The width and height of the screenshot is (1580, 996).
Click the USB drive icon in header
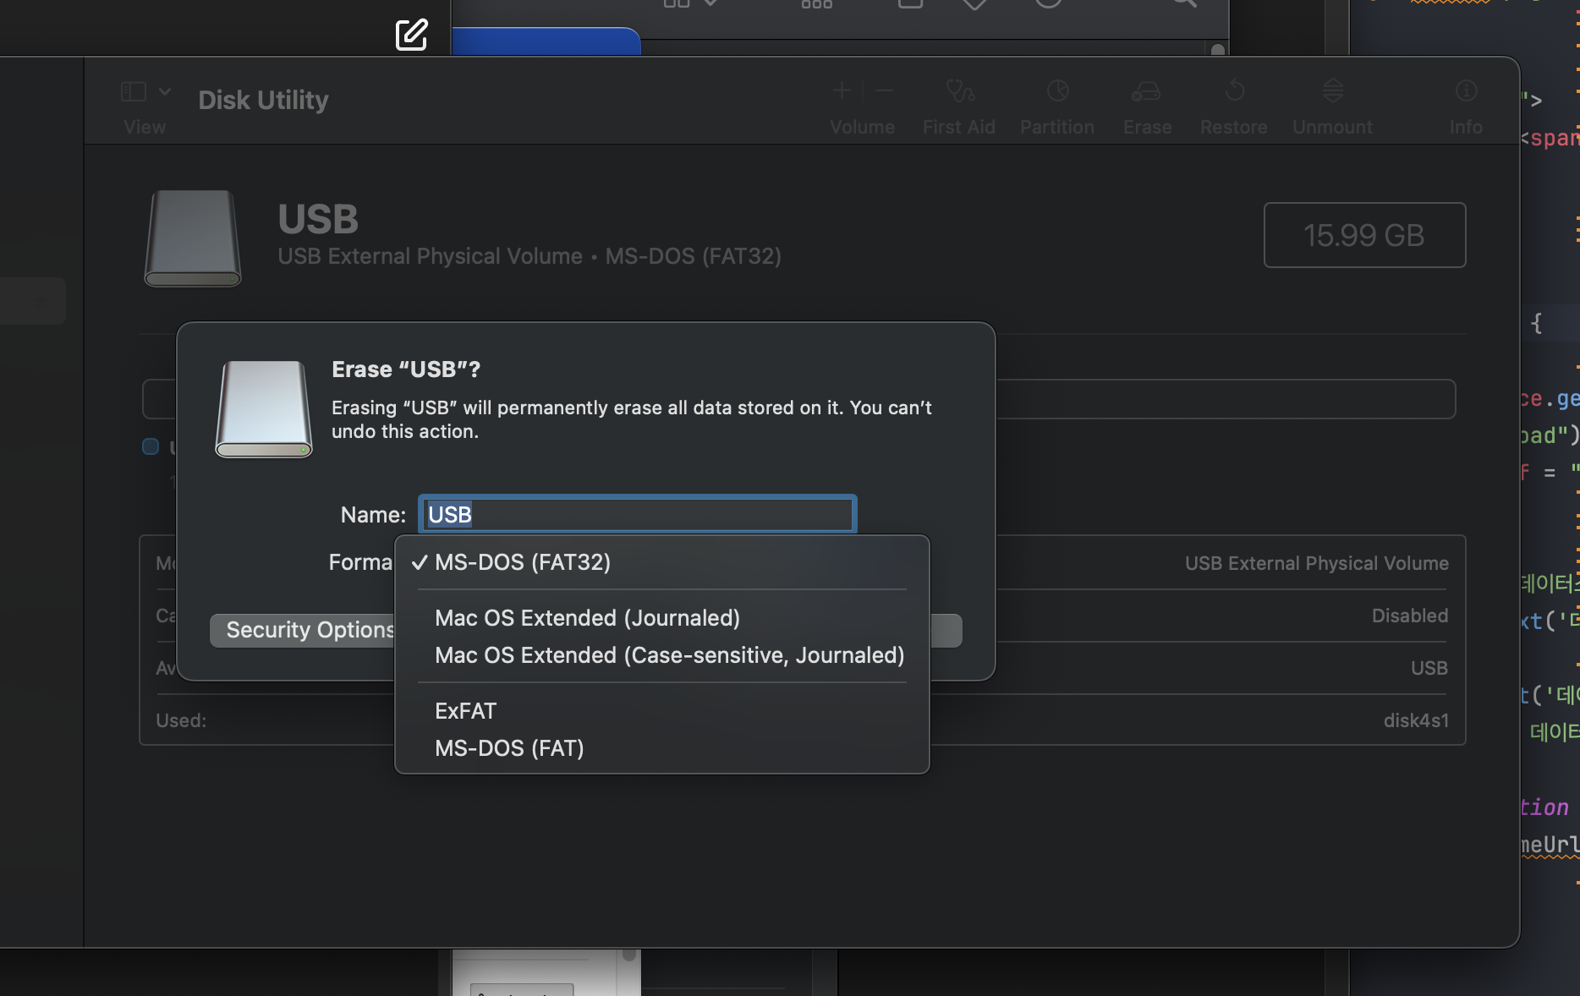coord(193,238)
